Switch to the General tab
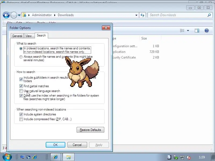The width and height of the screenshot is (215, 161). click(x=17, y=36)
